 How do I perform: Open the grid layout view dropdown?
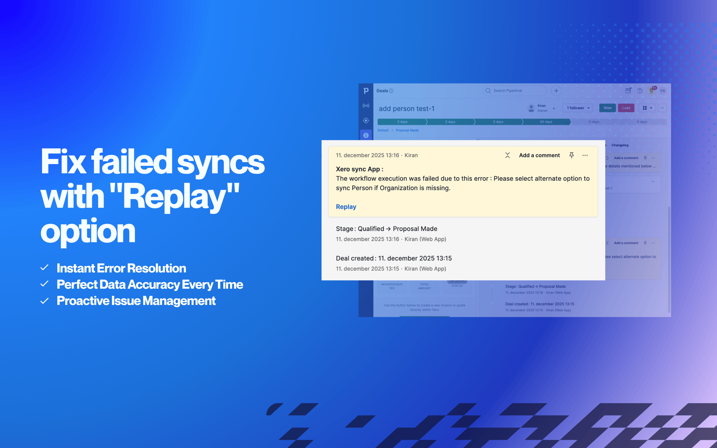(647, 108)
